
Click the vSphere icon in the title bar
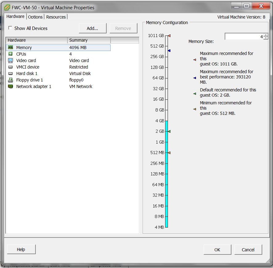7,7
